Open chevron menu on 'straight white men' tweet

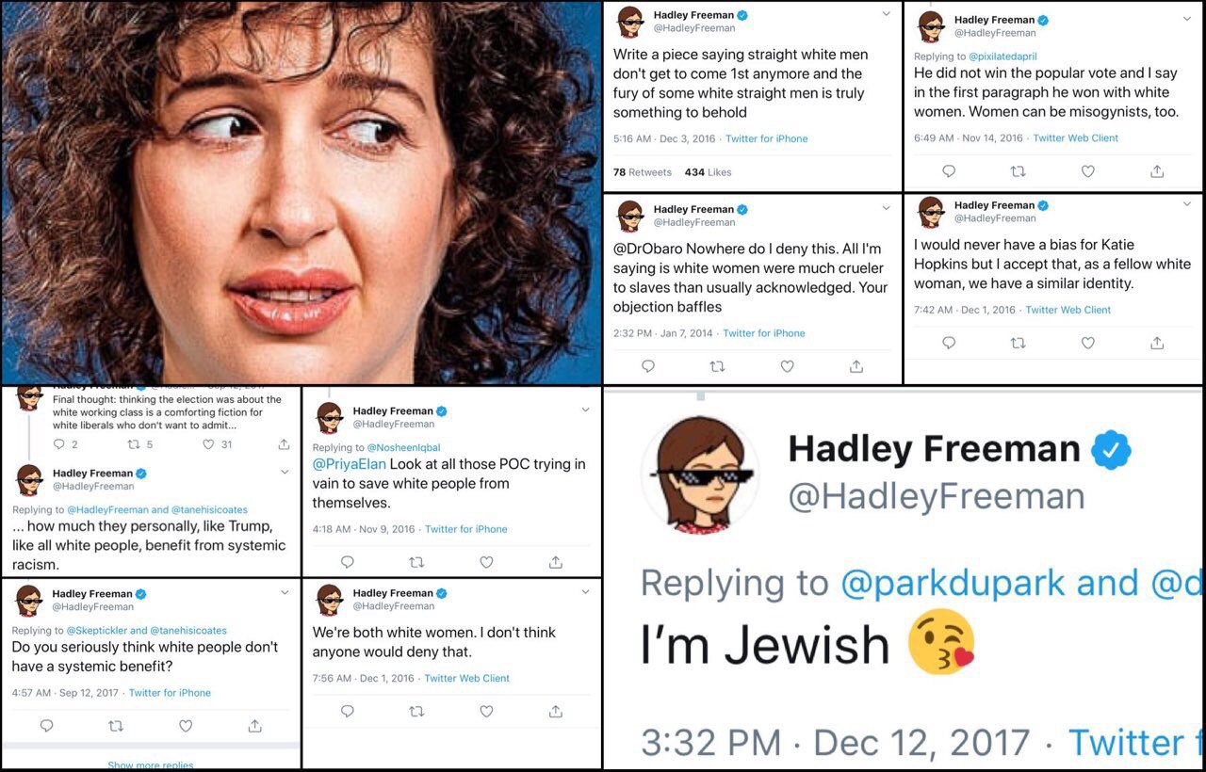pos(886,14)
